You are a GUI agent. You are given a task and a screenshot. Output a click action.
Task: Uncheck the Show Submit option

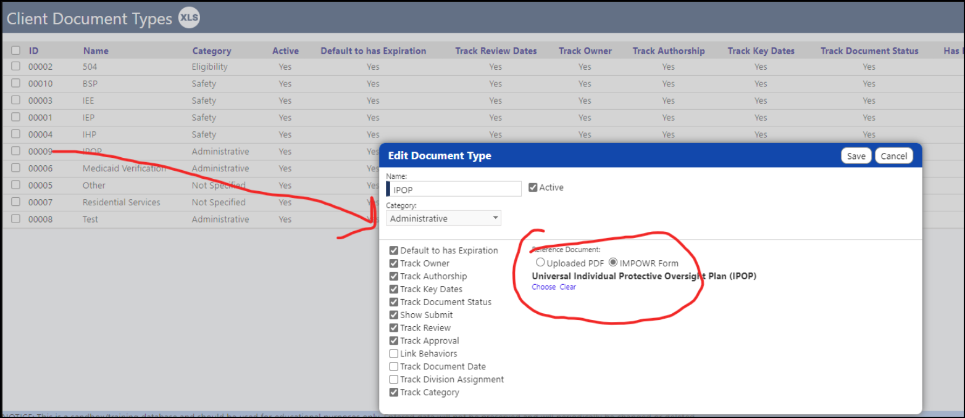(393, 315)
